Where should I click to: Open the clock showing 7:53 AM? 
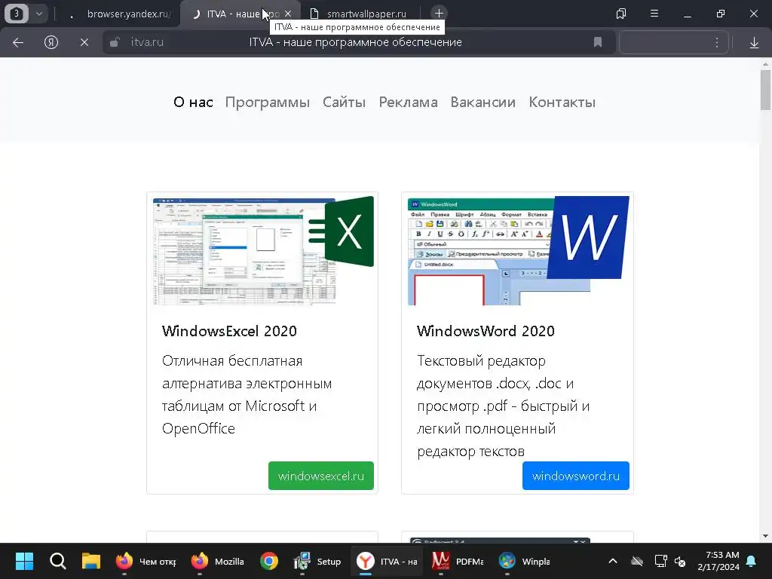pyautogui.click(x=718, y=561)
